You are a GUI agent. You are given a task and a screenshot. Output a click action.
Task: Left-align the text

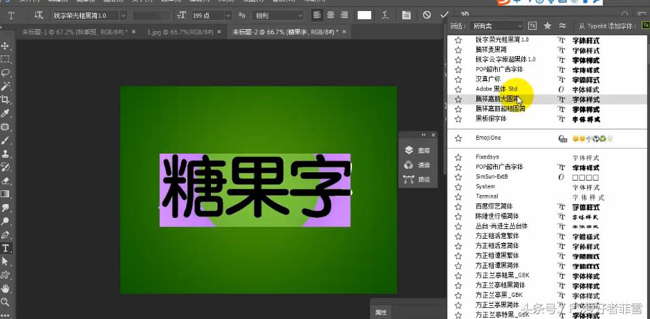317,15
